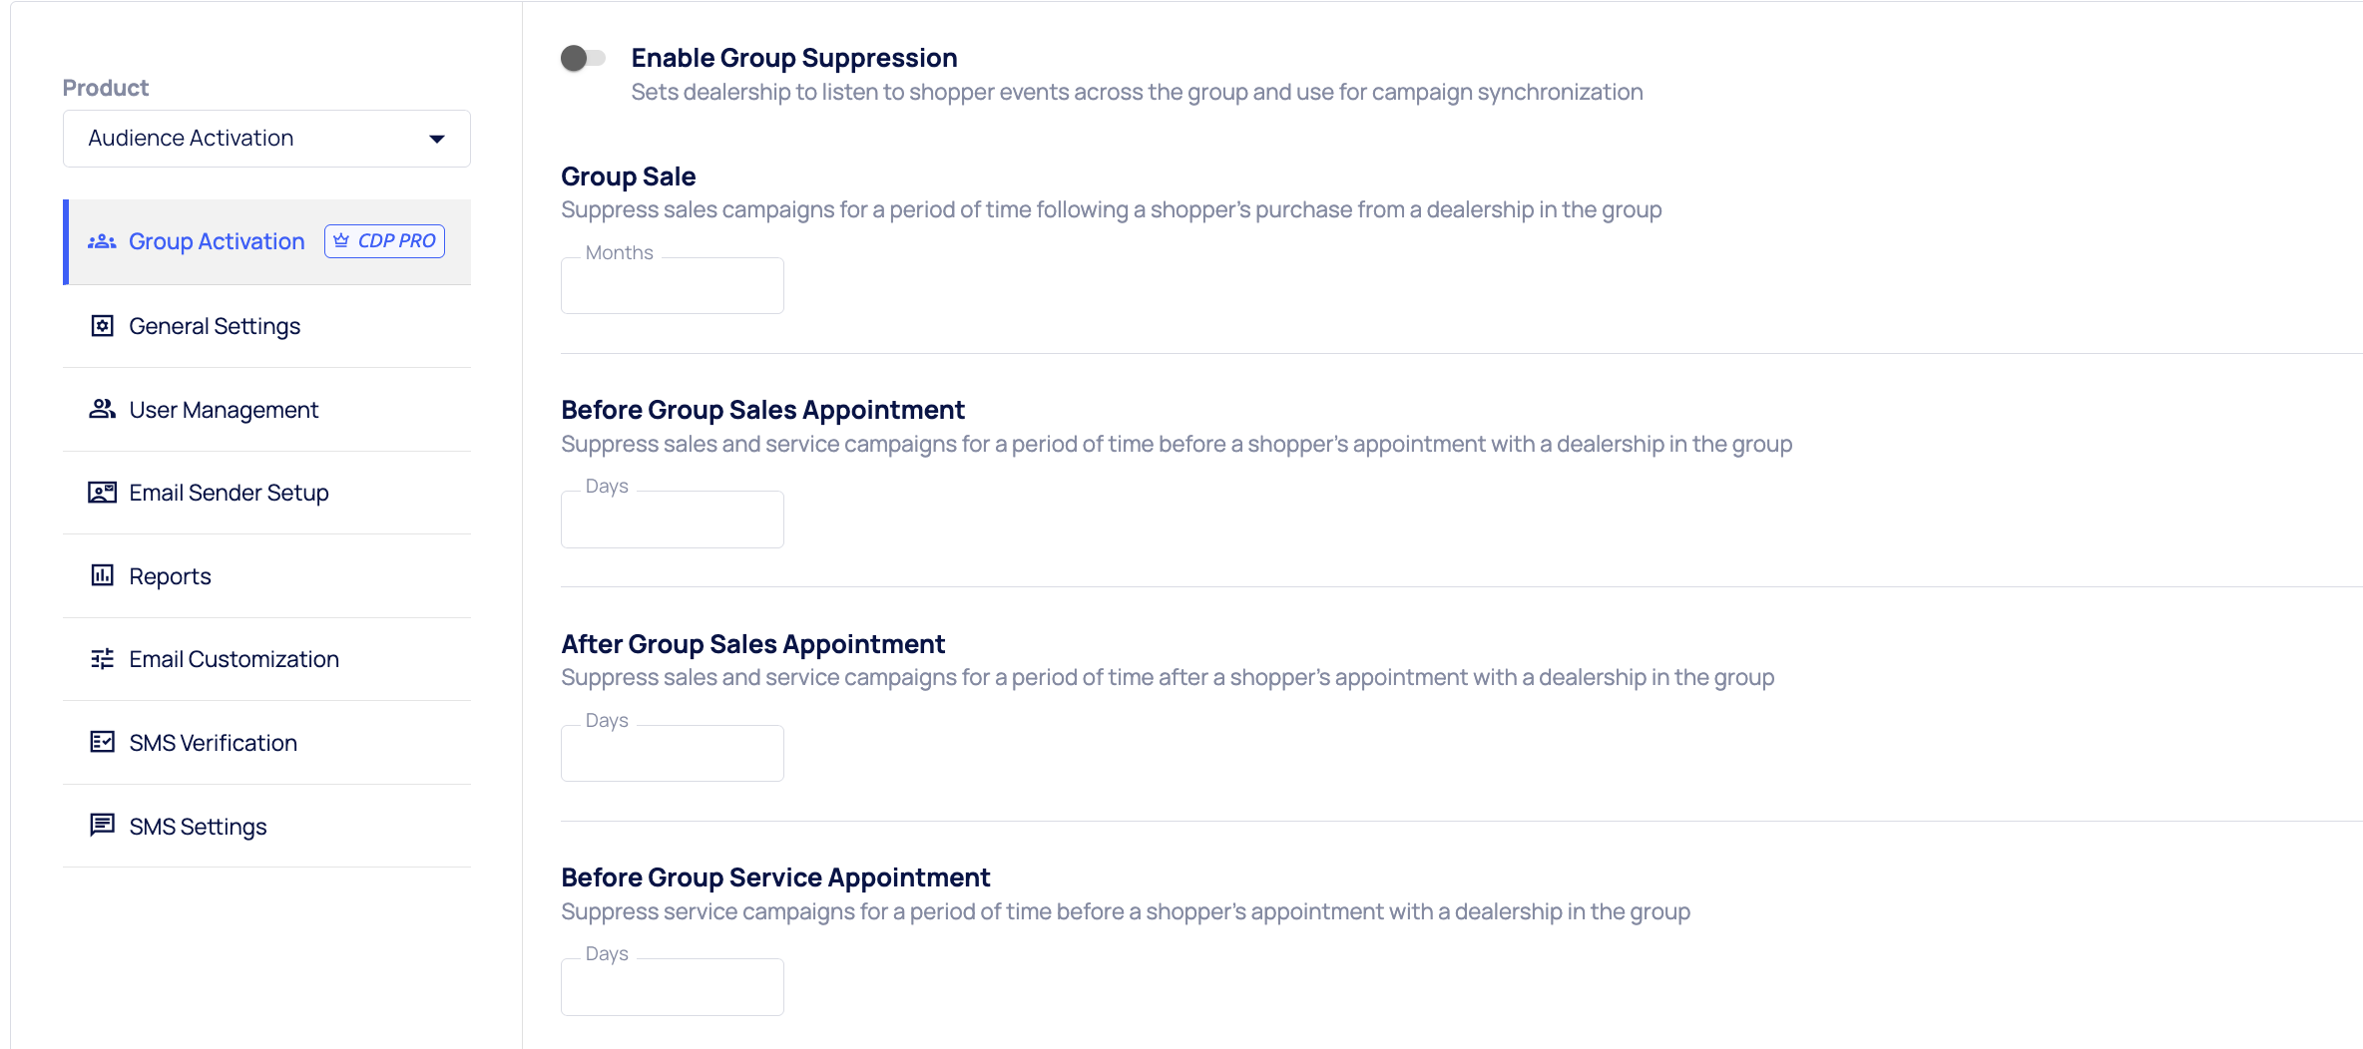Image resolution: width=2363 pixels, height=1049 pixels.
Task: Click the Reports chart icon
Action: coord(102,575)
